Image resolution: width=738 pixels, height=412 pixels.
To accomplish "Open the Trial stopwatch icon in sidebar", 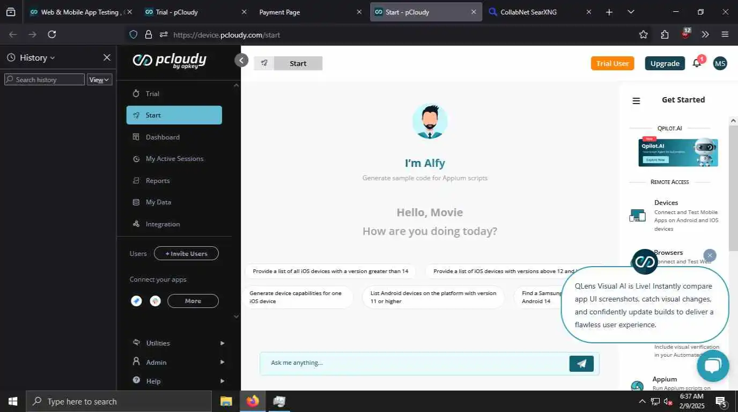I will pos(136,93).
